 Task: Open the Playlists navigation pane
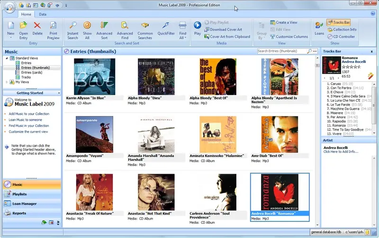click(32, 194)
